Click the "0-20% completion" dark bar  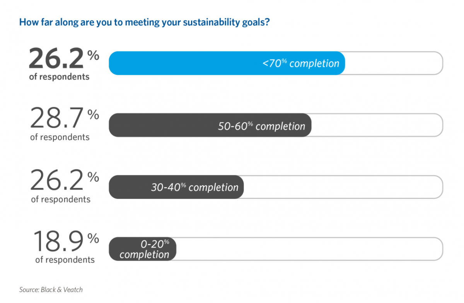(144, 249)
